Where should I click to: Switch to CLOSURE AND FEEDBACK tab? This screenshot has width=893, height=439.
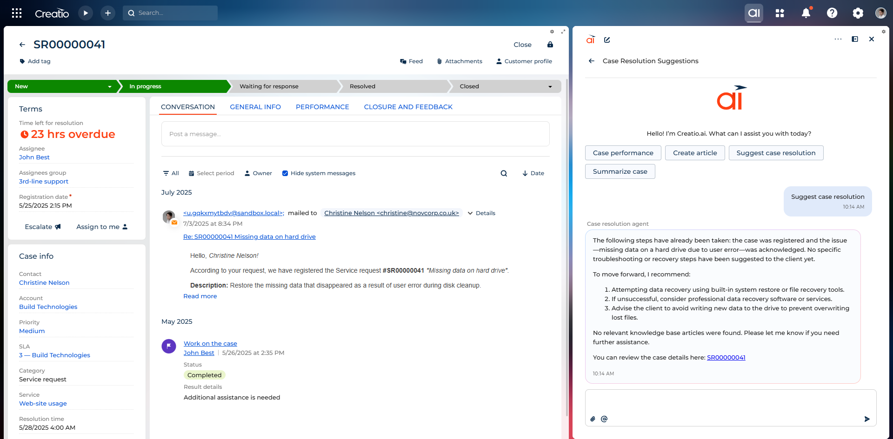[x=408, y=107]
